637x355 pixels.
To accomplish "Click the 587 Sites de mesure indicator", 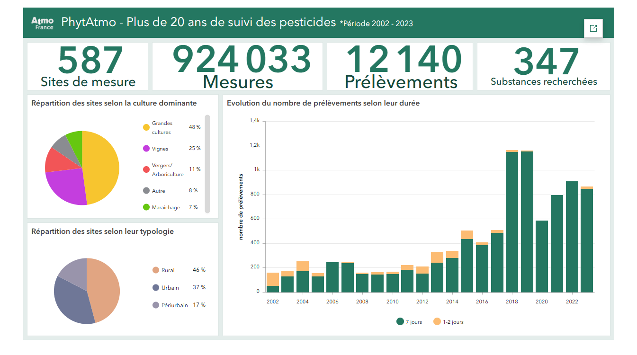I will [88, 66].
